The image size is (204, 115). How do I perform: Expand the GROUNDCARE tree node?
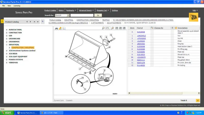[x=7, y=39]
